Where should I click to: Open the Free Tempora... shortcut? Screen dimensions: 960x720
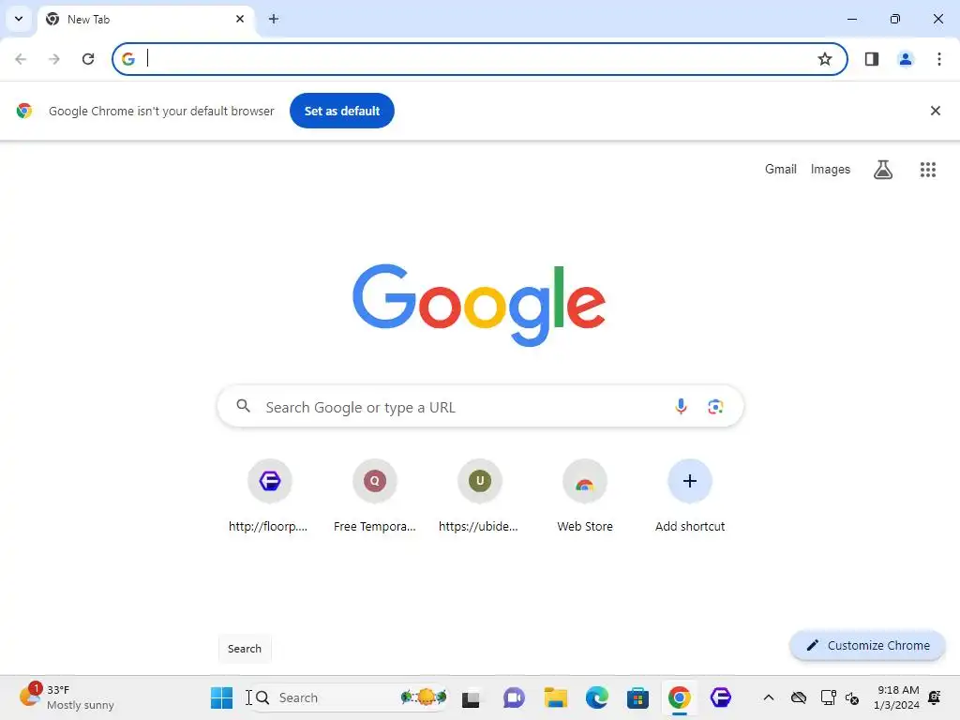point(375,497)
